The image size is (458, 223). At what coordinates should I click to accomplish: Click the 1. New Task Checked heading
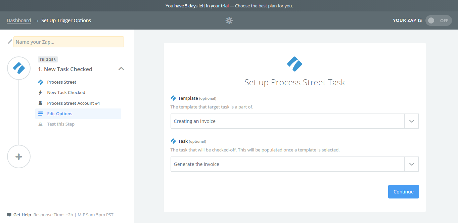(x=65, y=69)
